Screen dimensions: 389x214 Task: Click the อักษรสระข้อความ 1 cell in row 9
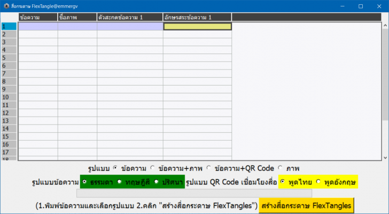pos(198,89)
